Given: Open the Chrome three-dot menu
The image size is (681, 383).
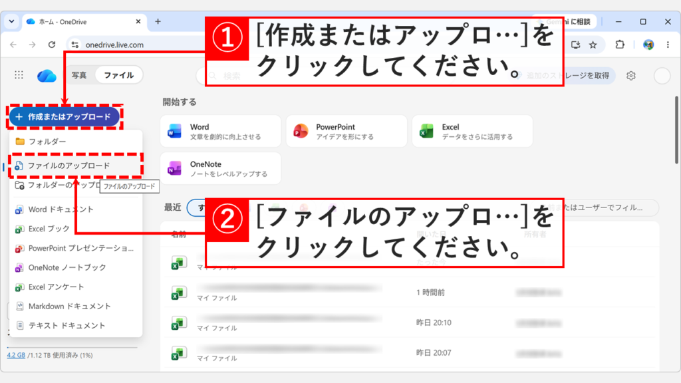Looking at the screenshot, I should click(x=668, y=45).
